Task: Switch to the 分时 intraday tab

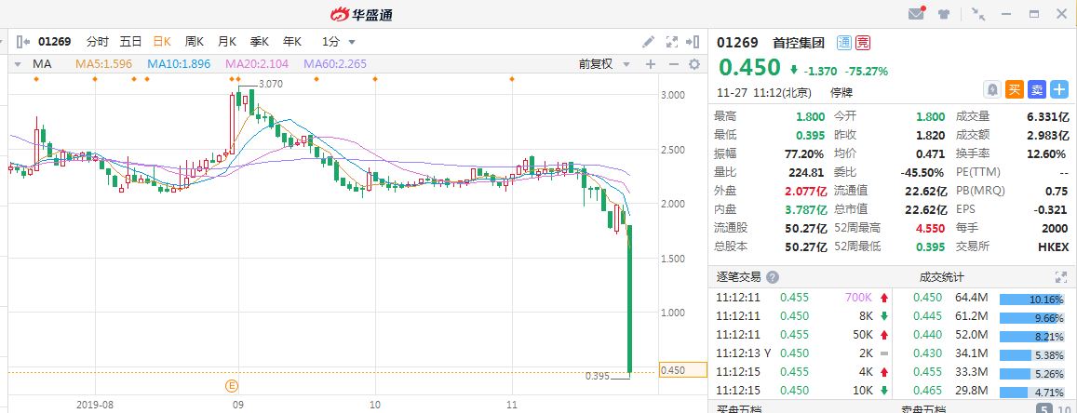Action: point(98,42)
